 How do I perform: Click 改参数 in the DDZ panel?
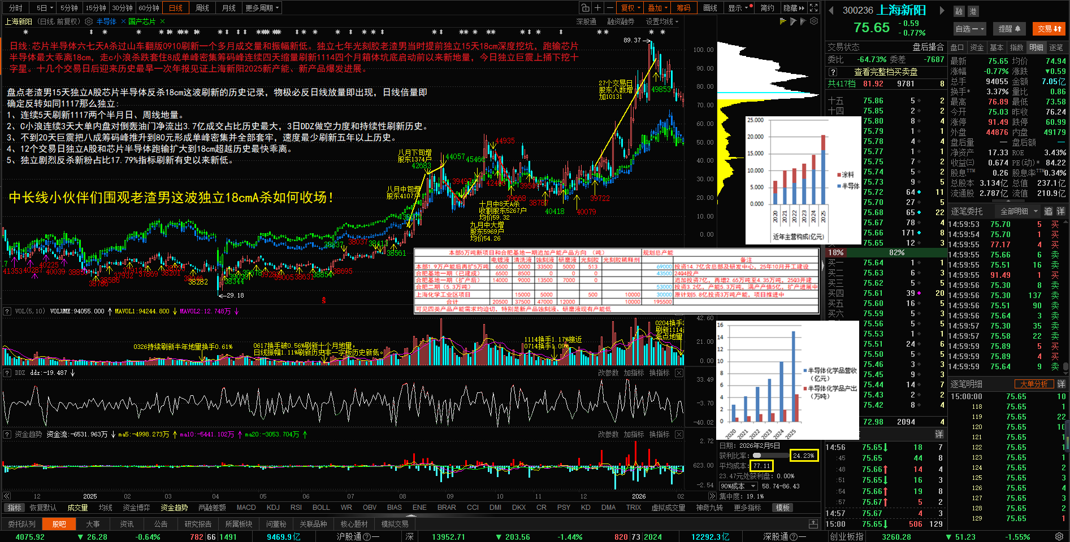click(x=608, y=373)
